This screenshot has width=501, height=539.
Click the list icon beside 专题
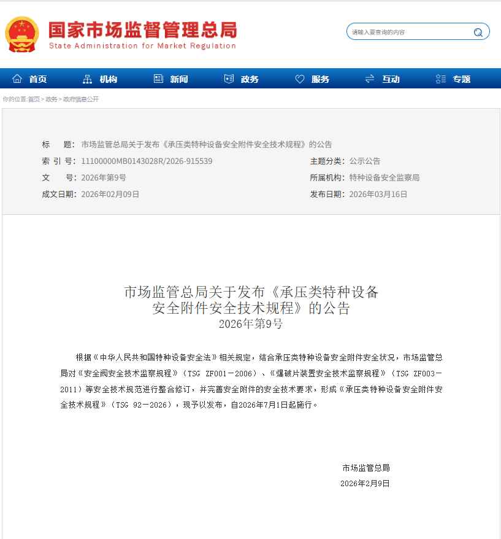coord(441,79)
